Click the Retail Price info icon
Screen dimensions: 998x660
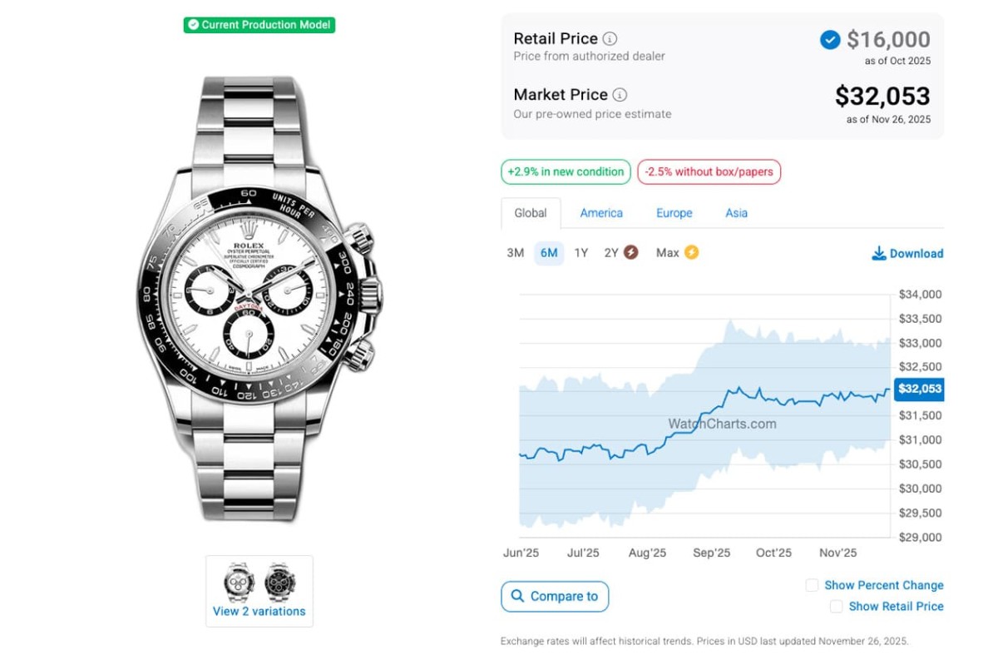coord(610,39)
